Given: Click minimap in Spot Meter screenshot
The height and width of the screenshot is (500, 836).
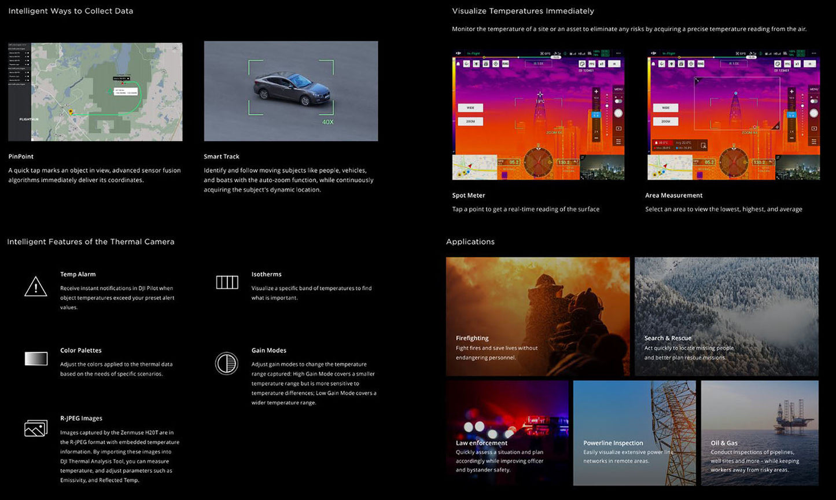Looking at the screenshot, I should point(474,167).
